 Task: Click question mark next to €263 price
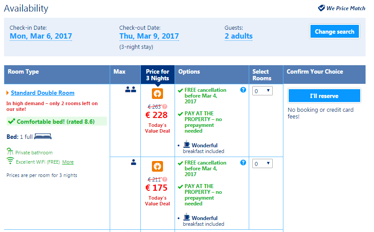165,106
